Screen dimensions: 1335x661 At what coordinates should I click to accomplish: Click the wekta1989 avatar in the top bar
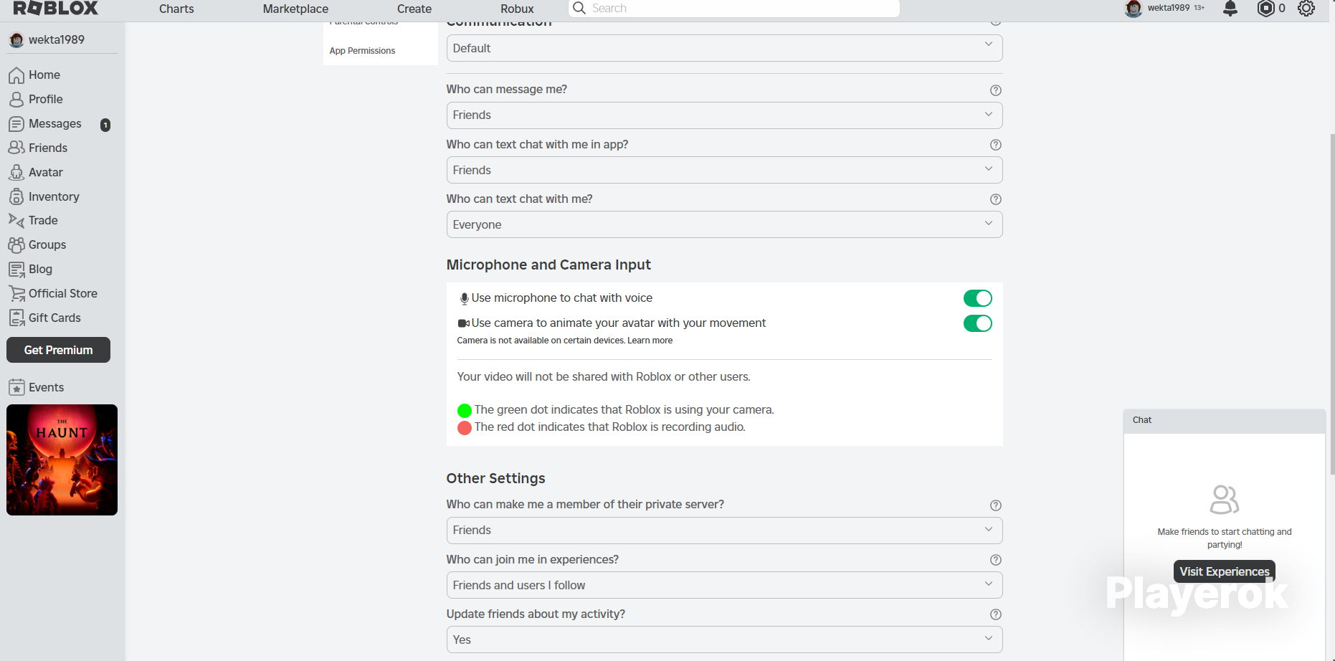click(1134, 9)
